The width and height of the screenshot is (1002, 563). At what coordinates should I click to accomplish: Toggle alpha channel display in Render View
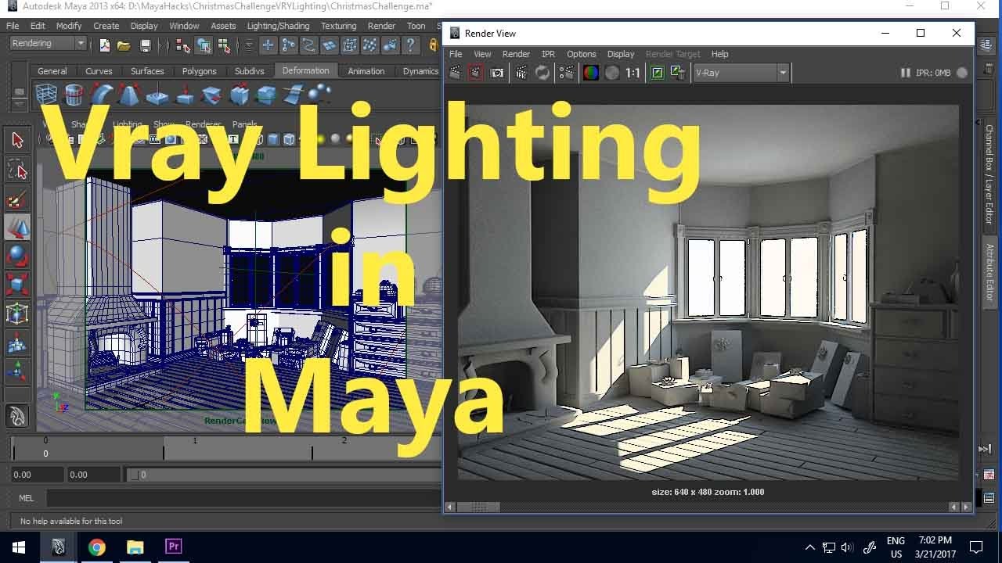(x=612, y=73)
